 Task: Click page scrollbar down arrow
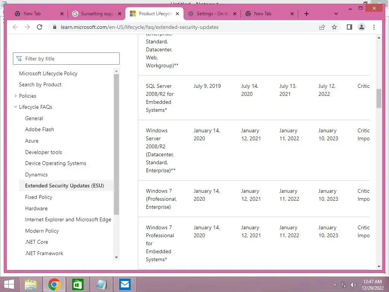pos(379,267)
